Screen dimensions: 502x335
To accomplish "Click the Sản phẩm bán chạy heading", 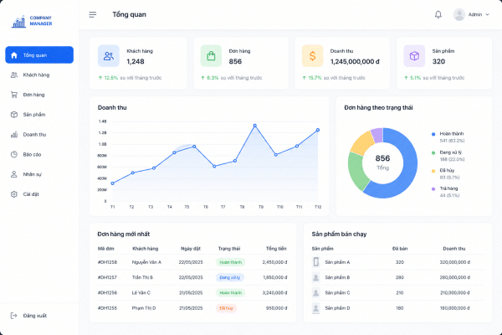I will 339,234.
